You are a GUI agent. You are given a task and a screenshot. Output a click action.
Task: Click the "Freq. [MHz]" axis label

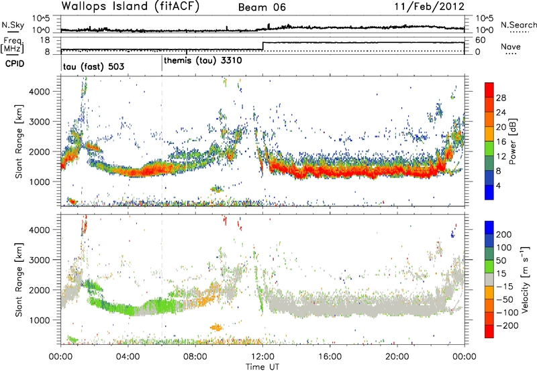[x=13, y=45]
